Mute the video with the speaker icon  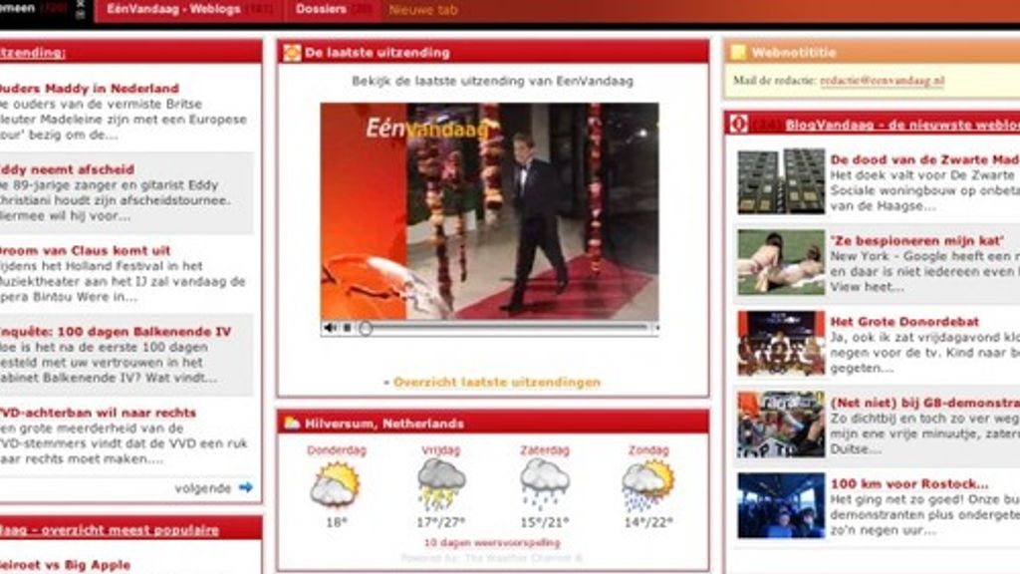pyautogui.click(x=330, y=328)
